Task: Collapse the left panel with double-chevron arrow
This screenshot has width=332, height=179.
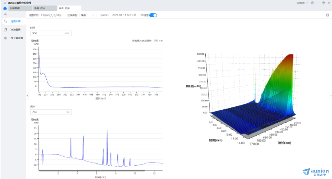Action: (x=27, y=96)
